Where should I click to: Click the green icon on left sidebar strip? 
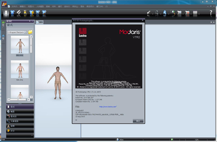[x=3, y=22]
